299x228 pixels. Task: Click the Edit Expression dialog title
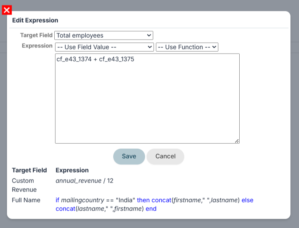pos(35,20)
